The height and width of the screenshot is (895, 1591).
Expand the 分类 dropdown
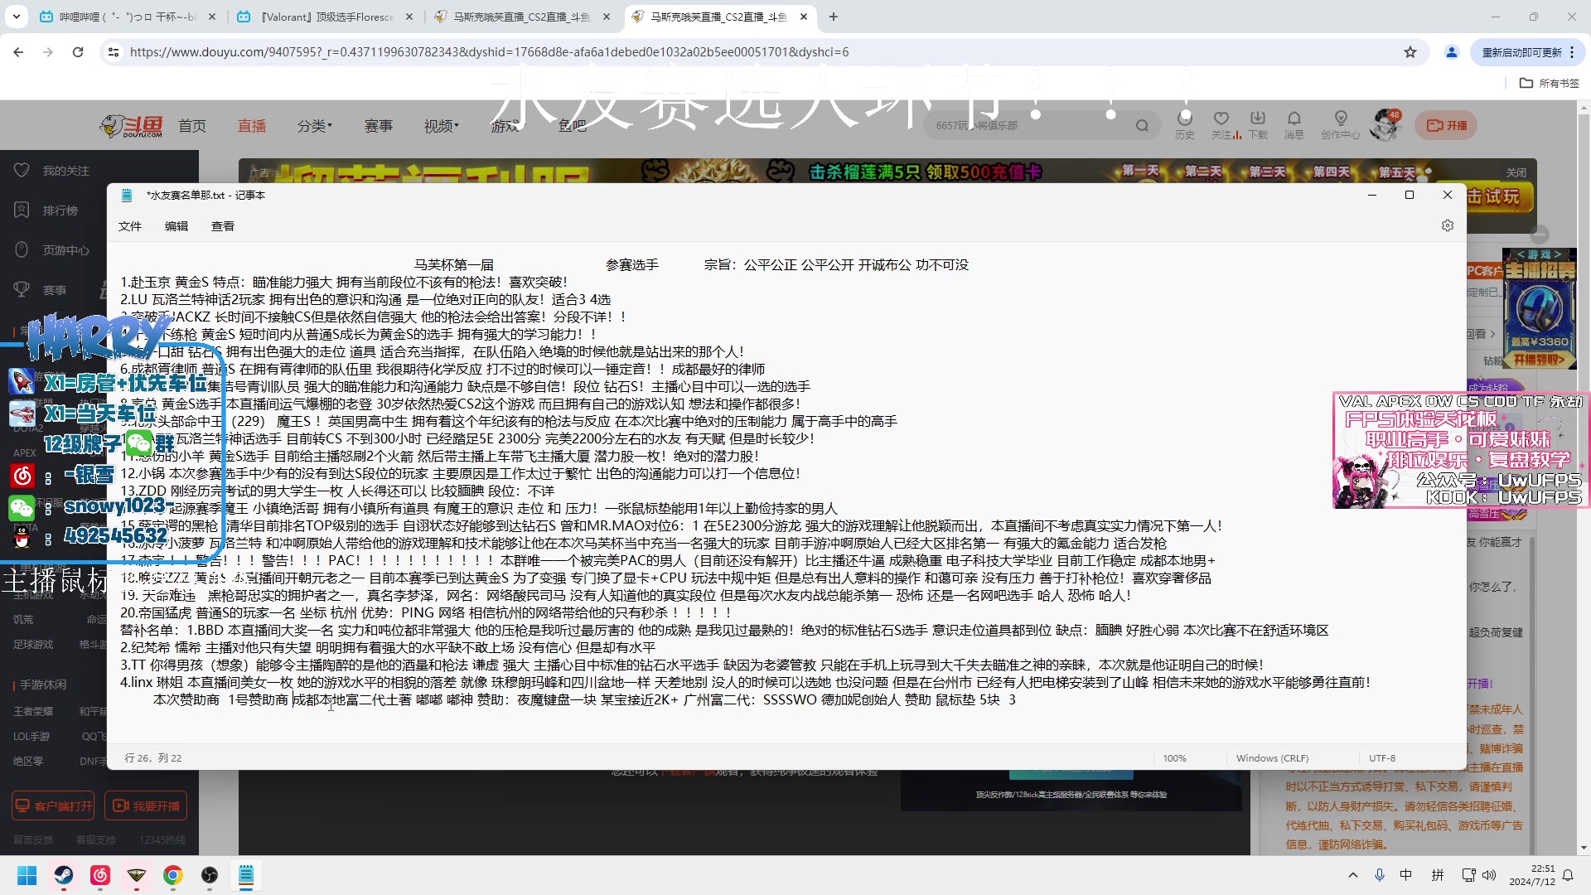coord(315,126)
